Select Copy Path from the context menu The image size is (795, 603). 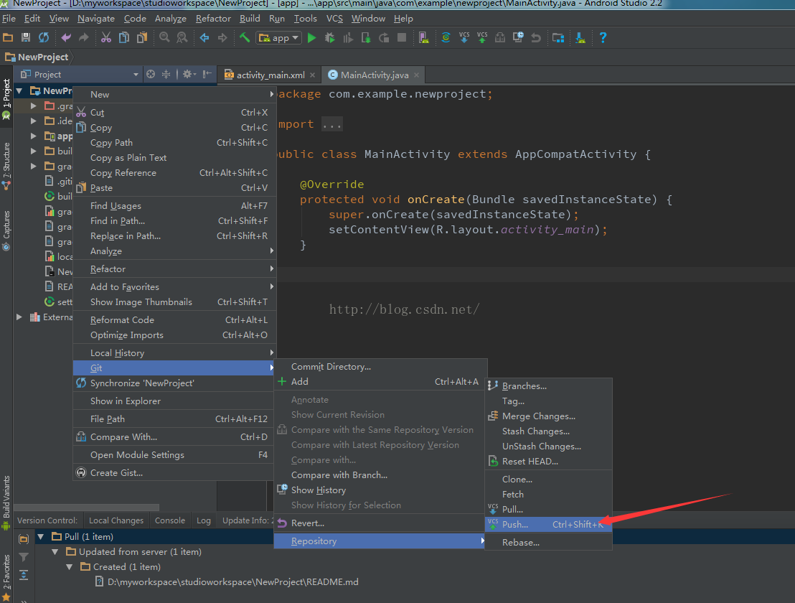tap(174, 143)
